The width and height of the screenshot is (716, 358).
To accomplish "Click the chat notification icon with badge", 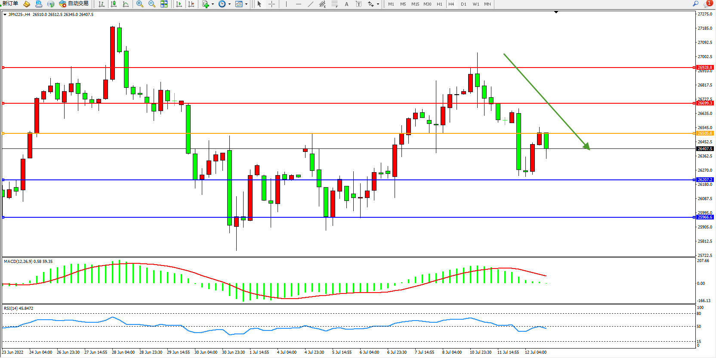I will 707,4.
